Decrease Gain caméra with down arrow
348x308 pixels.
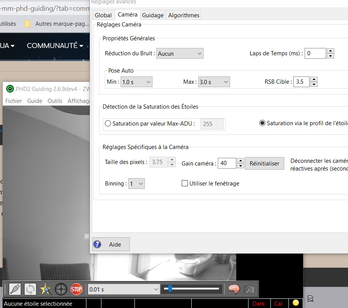tap(240, 166)
